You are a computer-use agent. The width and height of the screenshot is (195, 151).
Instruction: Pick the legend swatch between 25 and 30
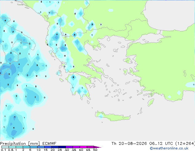click(62, 147)
